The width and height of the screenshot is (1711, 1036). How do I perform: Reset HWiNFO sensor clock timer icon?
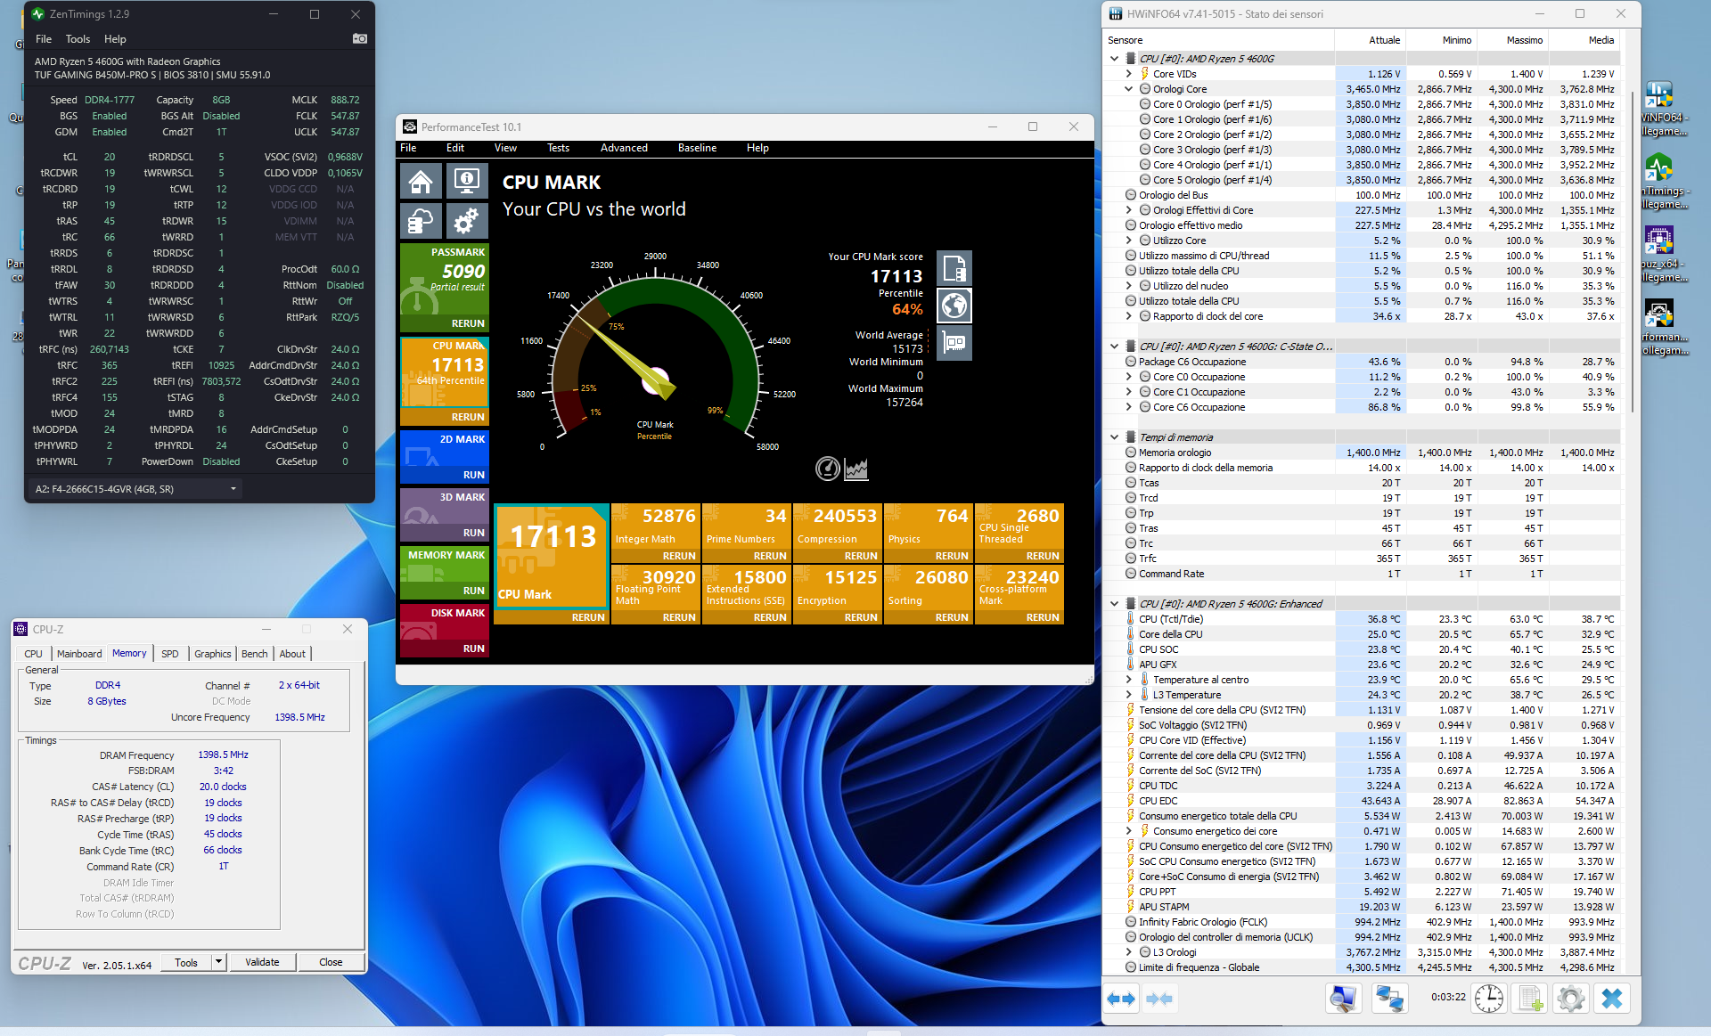point(1488,999)
